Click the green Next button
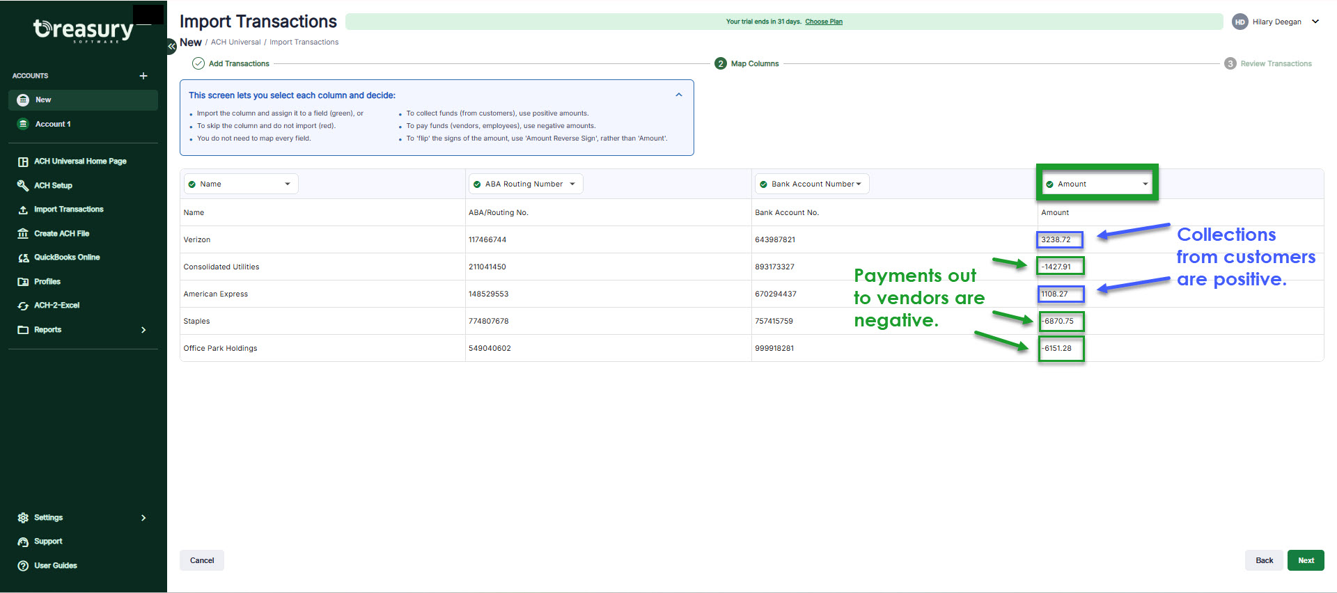The height and width of the screenshot is (593, 1337). (x=1306, y=560)
